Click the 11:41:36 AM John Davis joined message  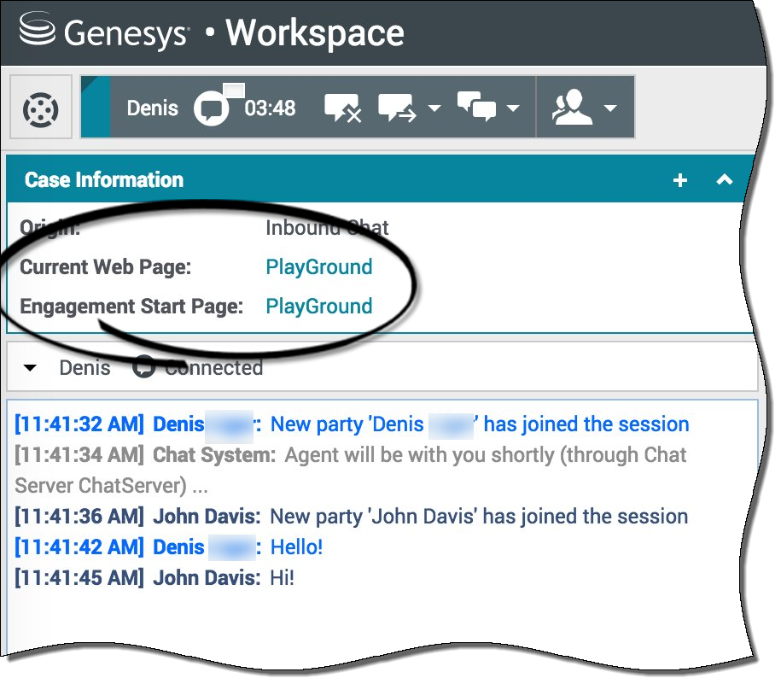[351, 516]
